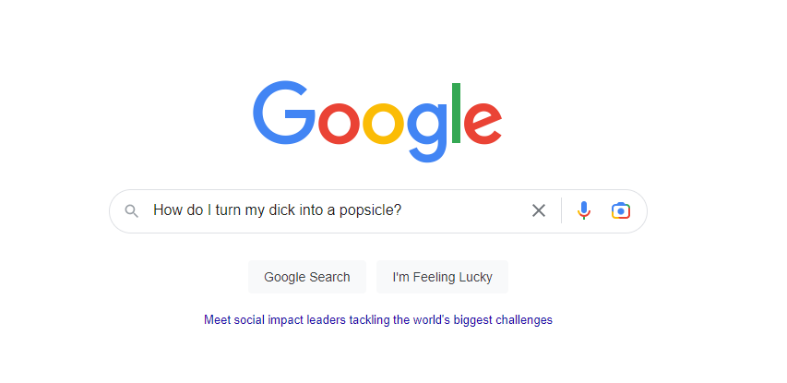Click the Google logo
The width and height of the screenshot is (787, 383).
click(377, 122)
